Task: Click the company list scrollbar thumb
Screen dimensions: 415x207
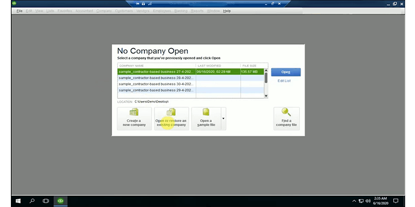Action: tap(266, 77)
